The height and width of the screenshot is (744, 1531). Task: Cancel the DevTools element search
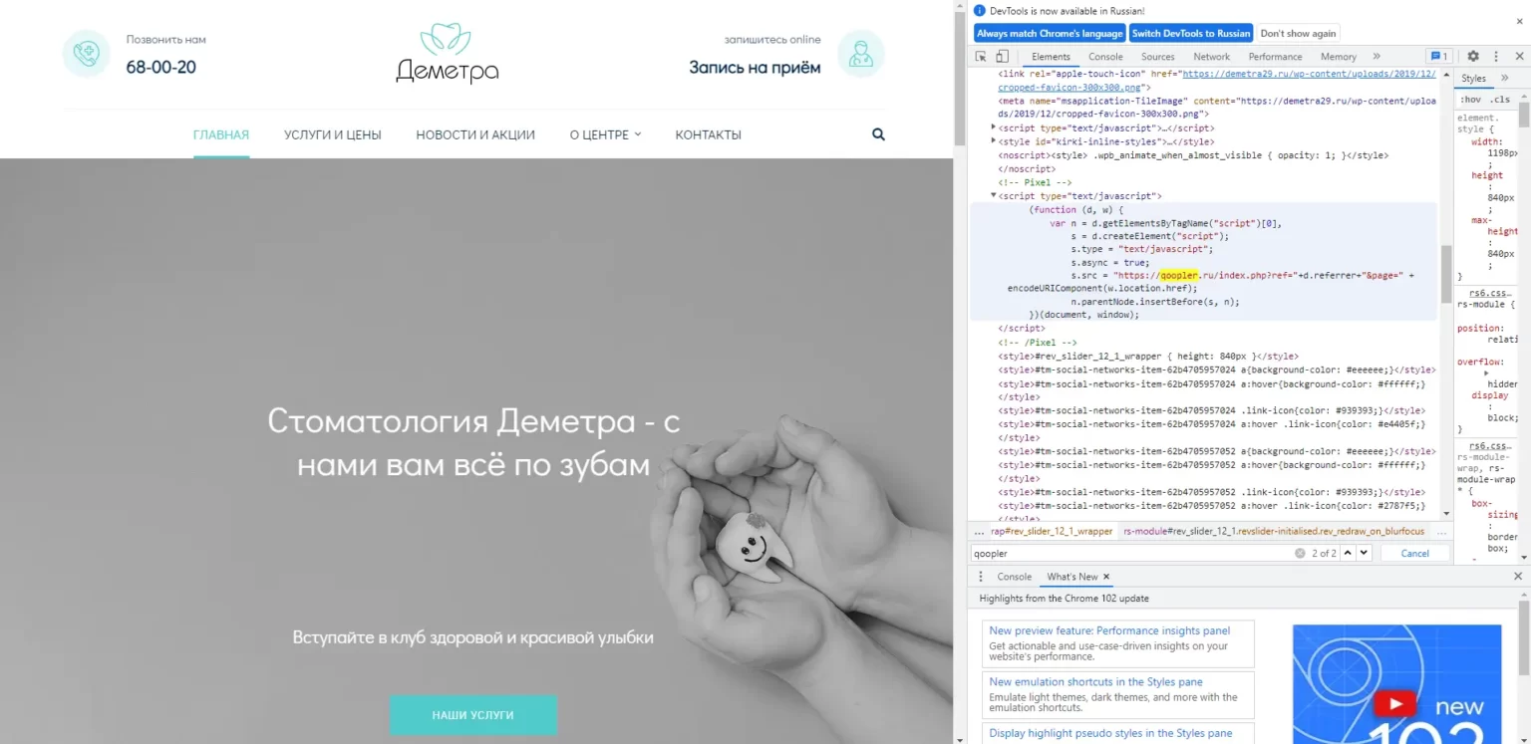point(1414,553)
